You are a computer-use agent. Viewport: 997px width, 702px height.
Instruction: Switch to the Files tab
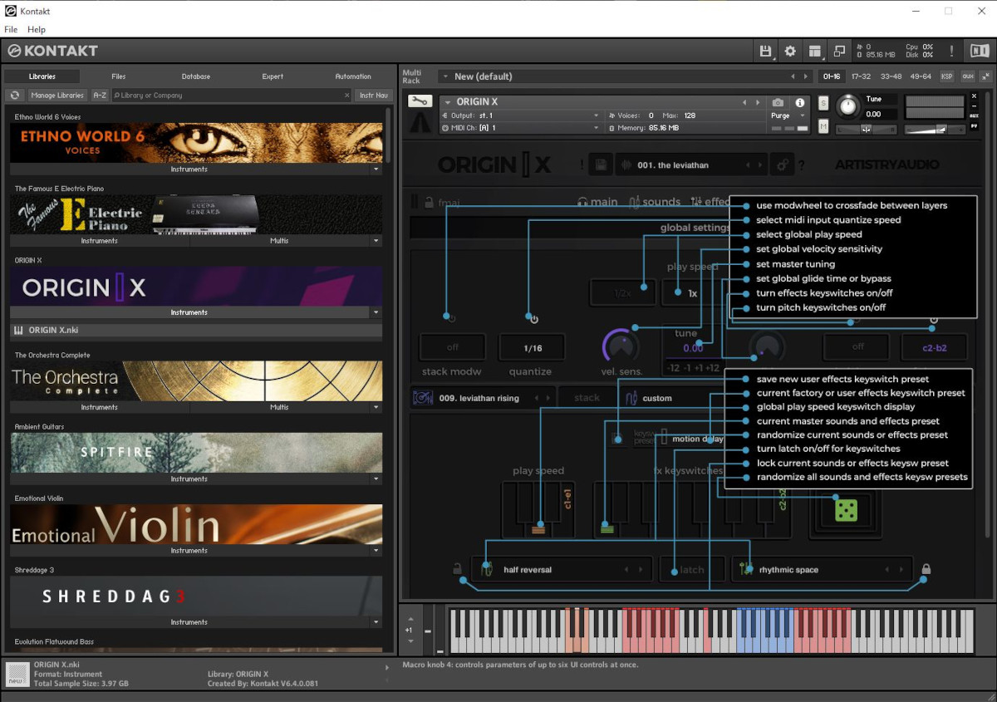pos(119,76)
